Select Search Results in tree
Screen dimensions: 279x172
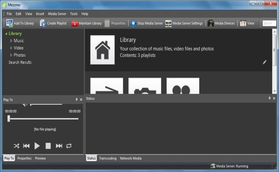pos(20,63)
